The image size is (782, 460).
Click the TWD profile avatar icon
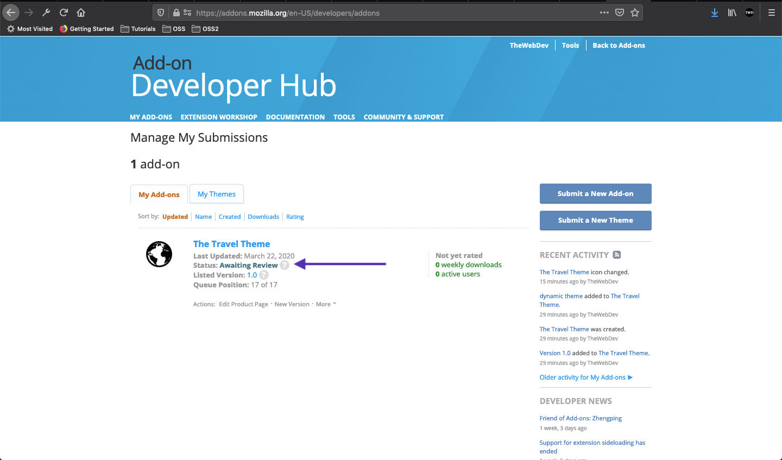[749, 12]
